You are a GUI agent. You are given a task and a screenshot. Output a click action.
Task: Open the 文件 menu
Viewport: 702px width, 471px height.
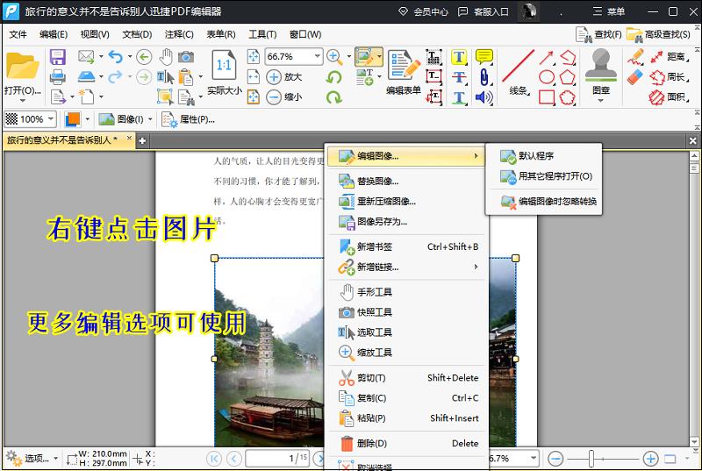[x=18, y=34]
